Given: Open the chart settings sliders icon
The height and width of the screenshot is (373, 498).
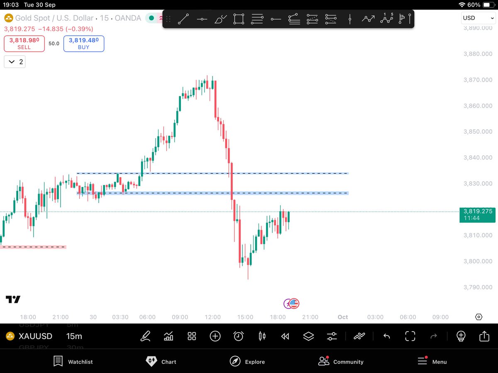Looking at the screenshot, I should (x=332, y=336).
